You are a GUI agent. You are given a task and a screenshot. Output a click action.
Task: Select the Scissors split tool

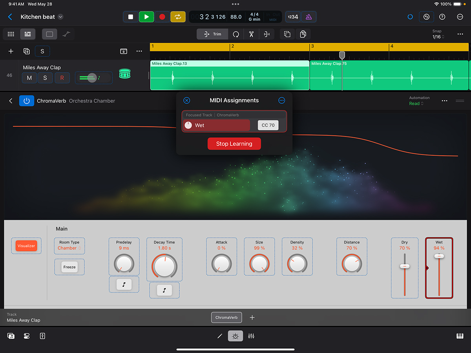[251, 34]
